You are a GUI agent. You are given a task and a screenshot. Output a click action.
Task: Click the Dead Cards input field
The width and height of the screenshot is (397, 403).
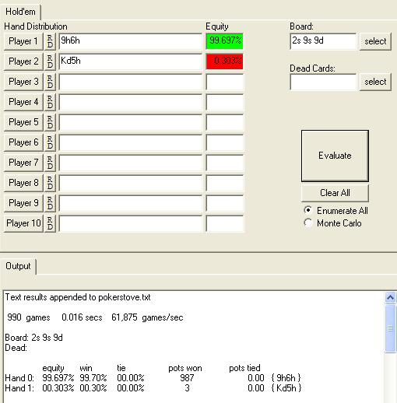323,82
